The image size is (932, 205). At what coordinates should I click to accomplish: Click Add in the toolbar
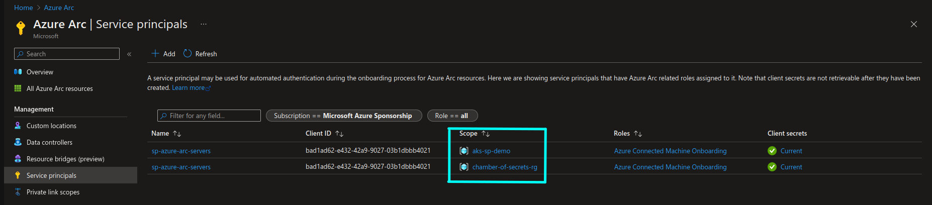[163, 54]
